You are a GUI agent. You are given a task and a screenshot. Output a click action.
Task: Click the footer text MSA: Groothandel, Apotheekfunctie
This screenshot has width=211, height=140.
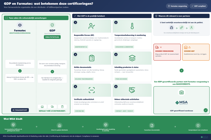coord(51,136)
